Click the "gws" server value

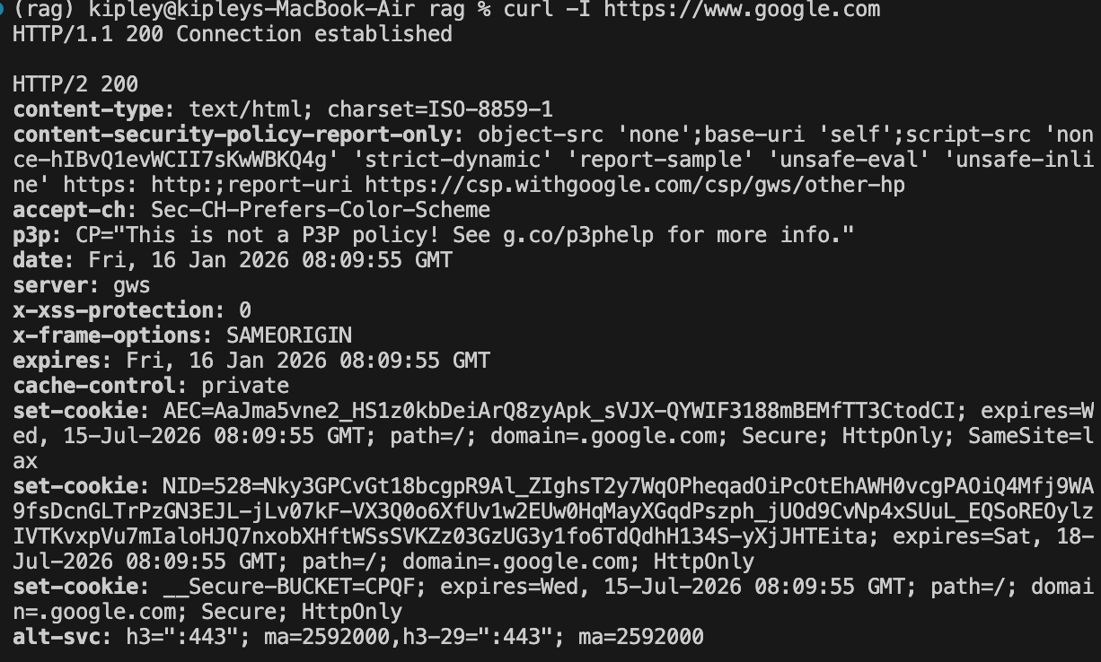tap(132, 285)
